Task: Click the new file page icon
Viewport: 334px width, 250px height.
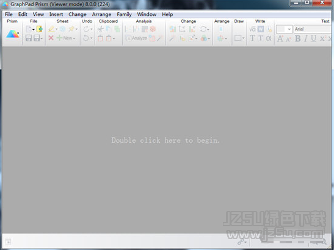Action: click(x=28, y=29)
